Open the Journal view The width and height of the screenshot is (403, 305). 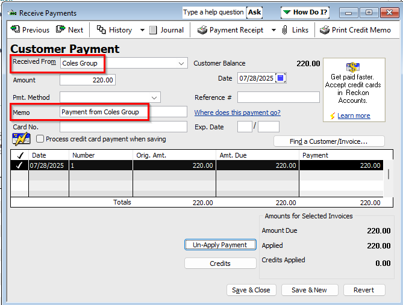pos(166,30)
